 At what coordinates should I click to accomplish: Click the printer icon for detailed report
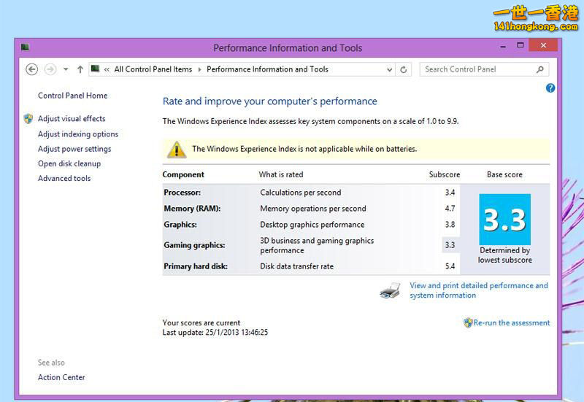[391, 290]
